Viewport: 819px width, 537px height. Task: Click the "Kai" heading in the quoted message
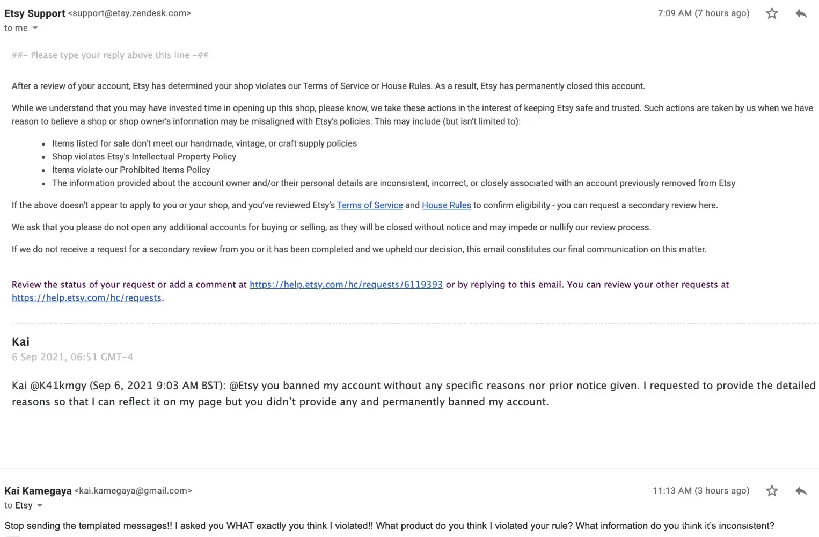[20, 342]
